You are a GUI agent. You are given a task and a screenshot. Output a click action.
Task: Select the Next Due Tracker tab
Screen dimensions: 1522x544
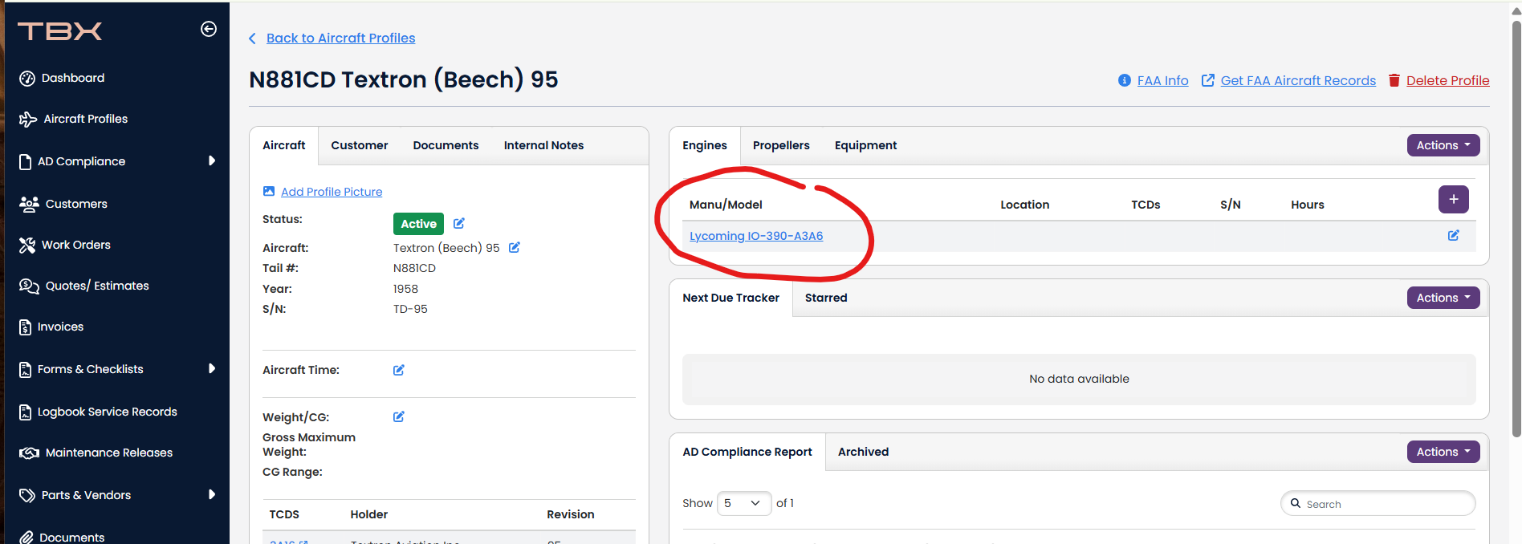[730, 298]
